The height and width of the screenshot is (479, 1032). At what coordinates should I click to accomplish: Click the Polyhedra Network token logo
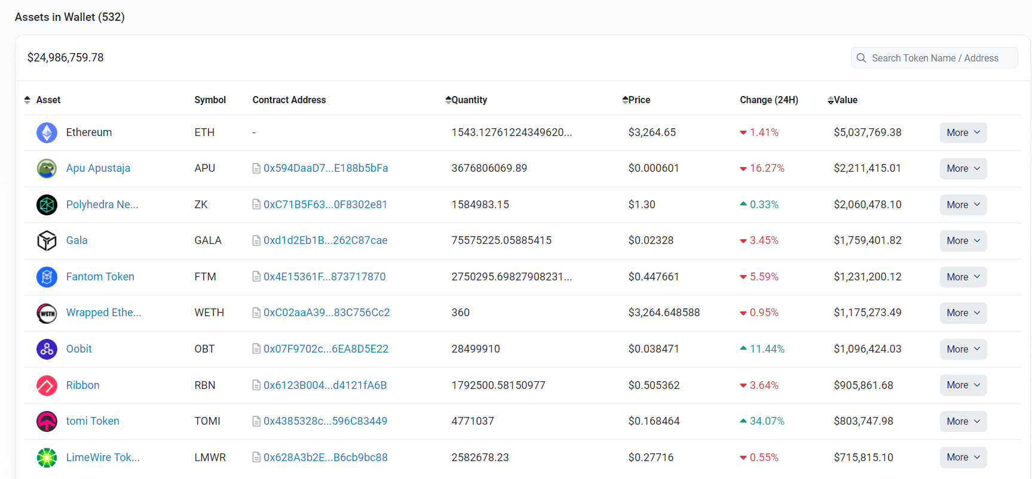tap(47, 205)
